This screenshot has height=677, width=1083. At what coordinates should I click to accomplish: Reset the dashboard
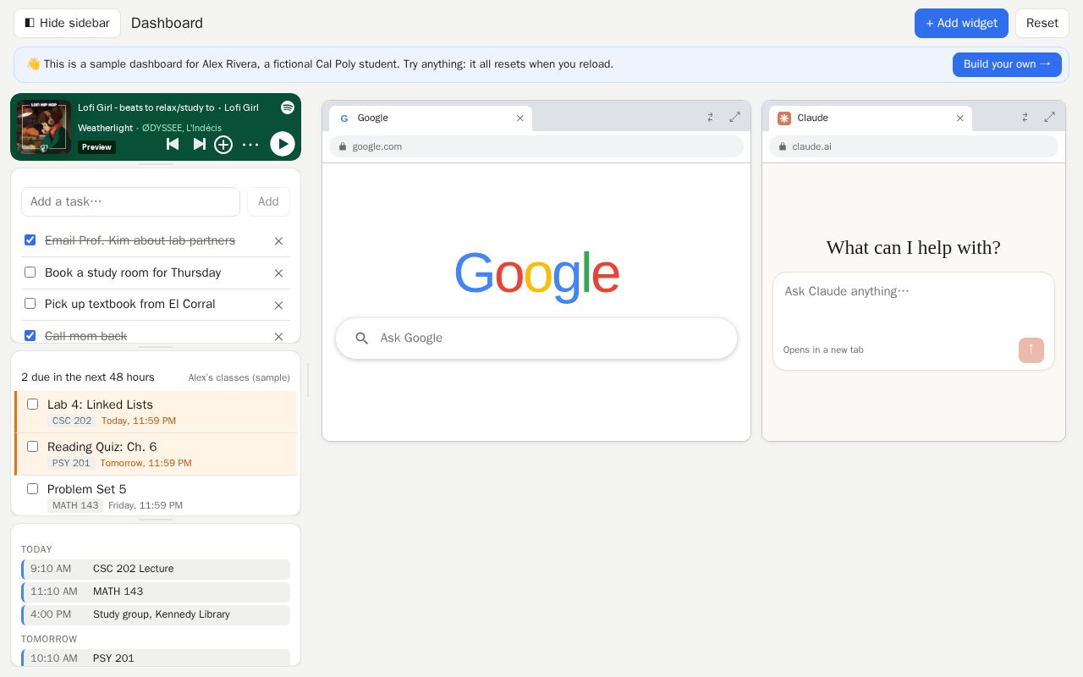click(1042, 23)
